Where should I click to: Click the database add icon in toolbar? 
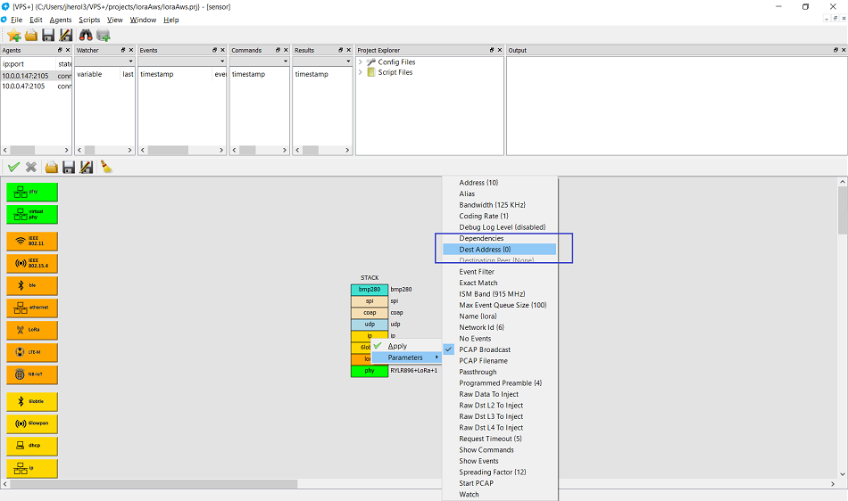click(x=104, y=35)
